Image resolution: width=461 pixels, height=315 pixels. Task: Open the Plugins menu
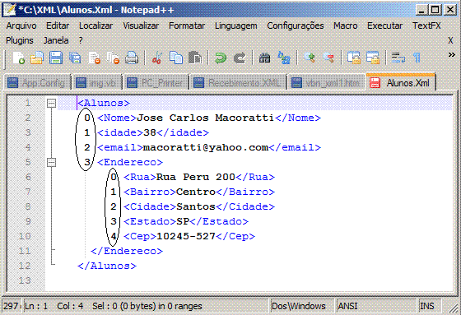pyautogui.click(x=20, y=40)
